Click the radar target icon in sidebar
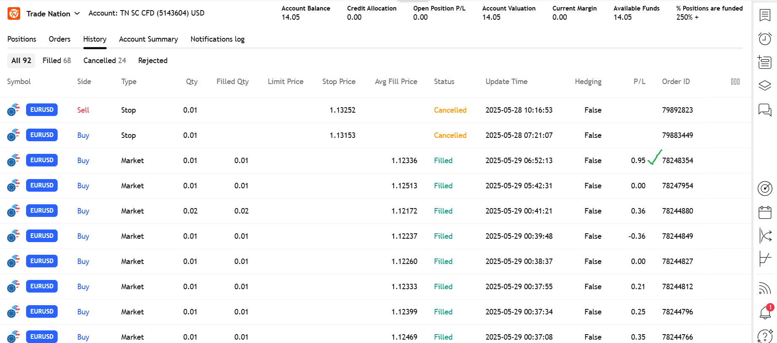The height and width of the screenshot is (343, 777). tap(764, 188)
